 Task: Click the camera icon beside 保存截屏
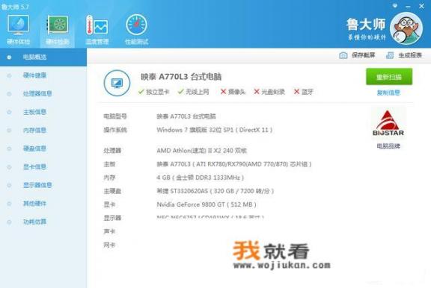[x=343, y=55]
